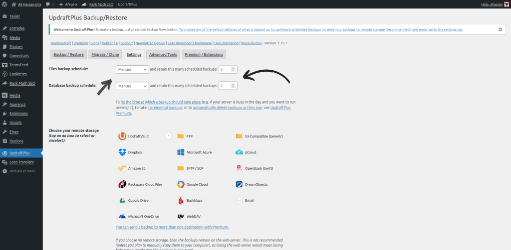Select the Google Cloud storage icon
The width and height of the screenshot is (511, 250).
tap(181, 184)
